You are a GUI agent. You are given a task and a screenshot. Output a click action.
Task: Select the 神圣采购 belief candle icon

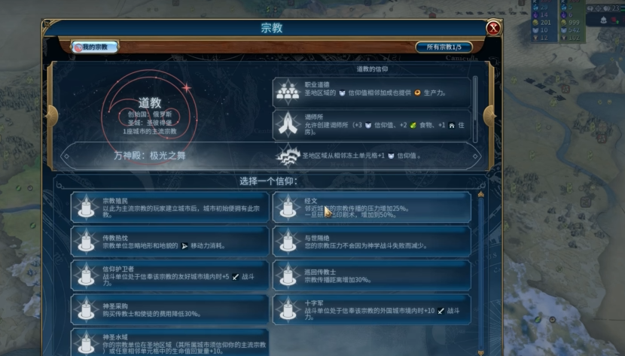coord(86,309)
